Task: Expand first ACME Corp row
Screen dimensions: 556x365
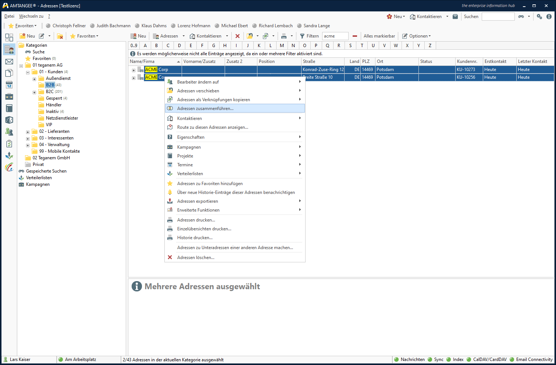Action: [x=133, y=70]
